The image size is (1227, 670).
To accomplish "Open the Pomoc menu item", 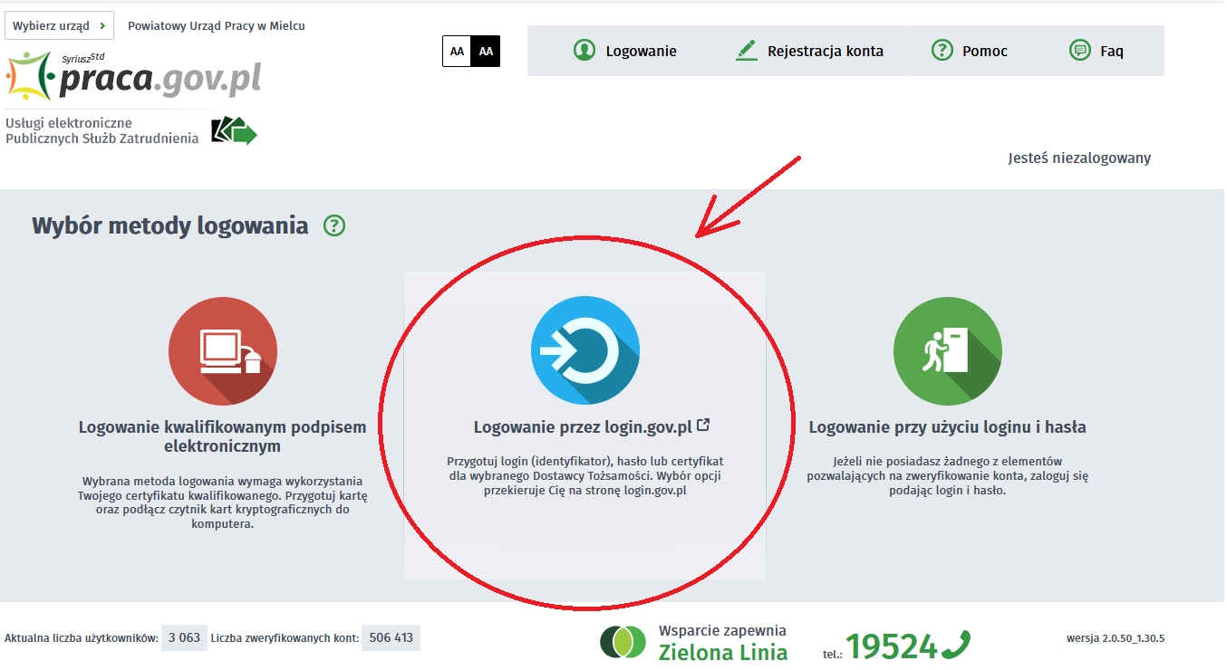I will pos(970,51).
